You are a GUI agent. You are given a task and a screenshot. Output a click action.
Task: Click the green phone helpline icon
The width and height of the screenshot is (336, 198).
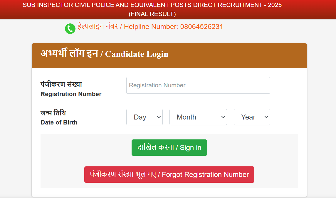[70, 29]
